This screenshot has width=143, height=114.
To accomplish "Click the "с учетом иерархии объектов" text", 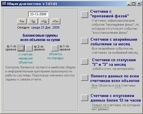I will (x=26, y=58).
